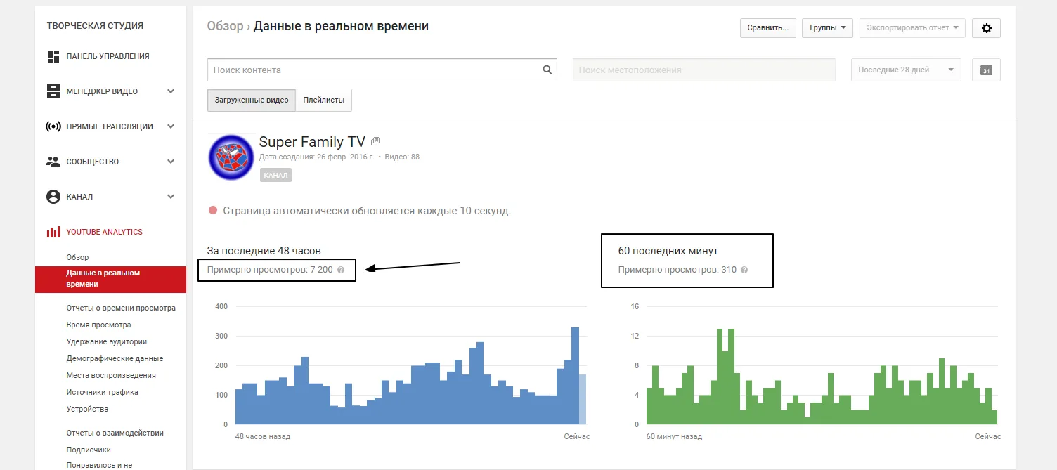Open Обзор in the Analytics sidebar
Screen dimensions: 1057x470
(x=77, y=257)
